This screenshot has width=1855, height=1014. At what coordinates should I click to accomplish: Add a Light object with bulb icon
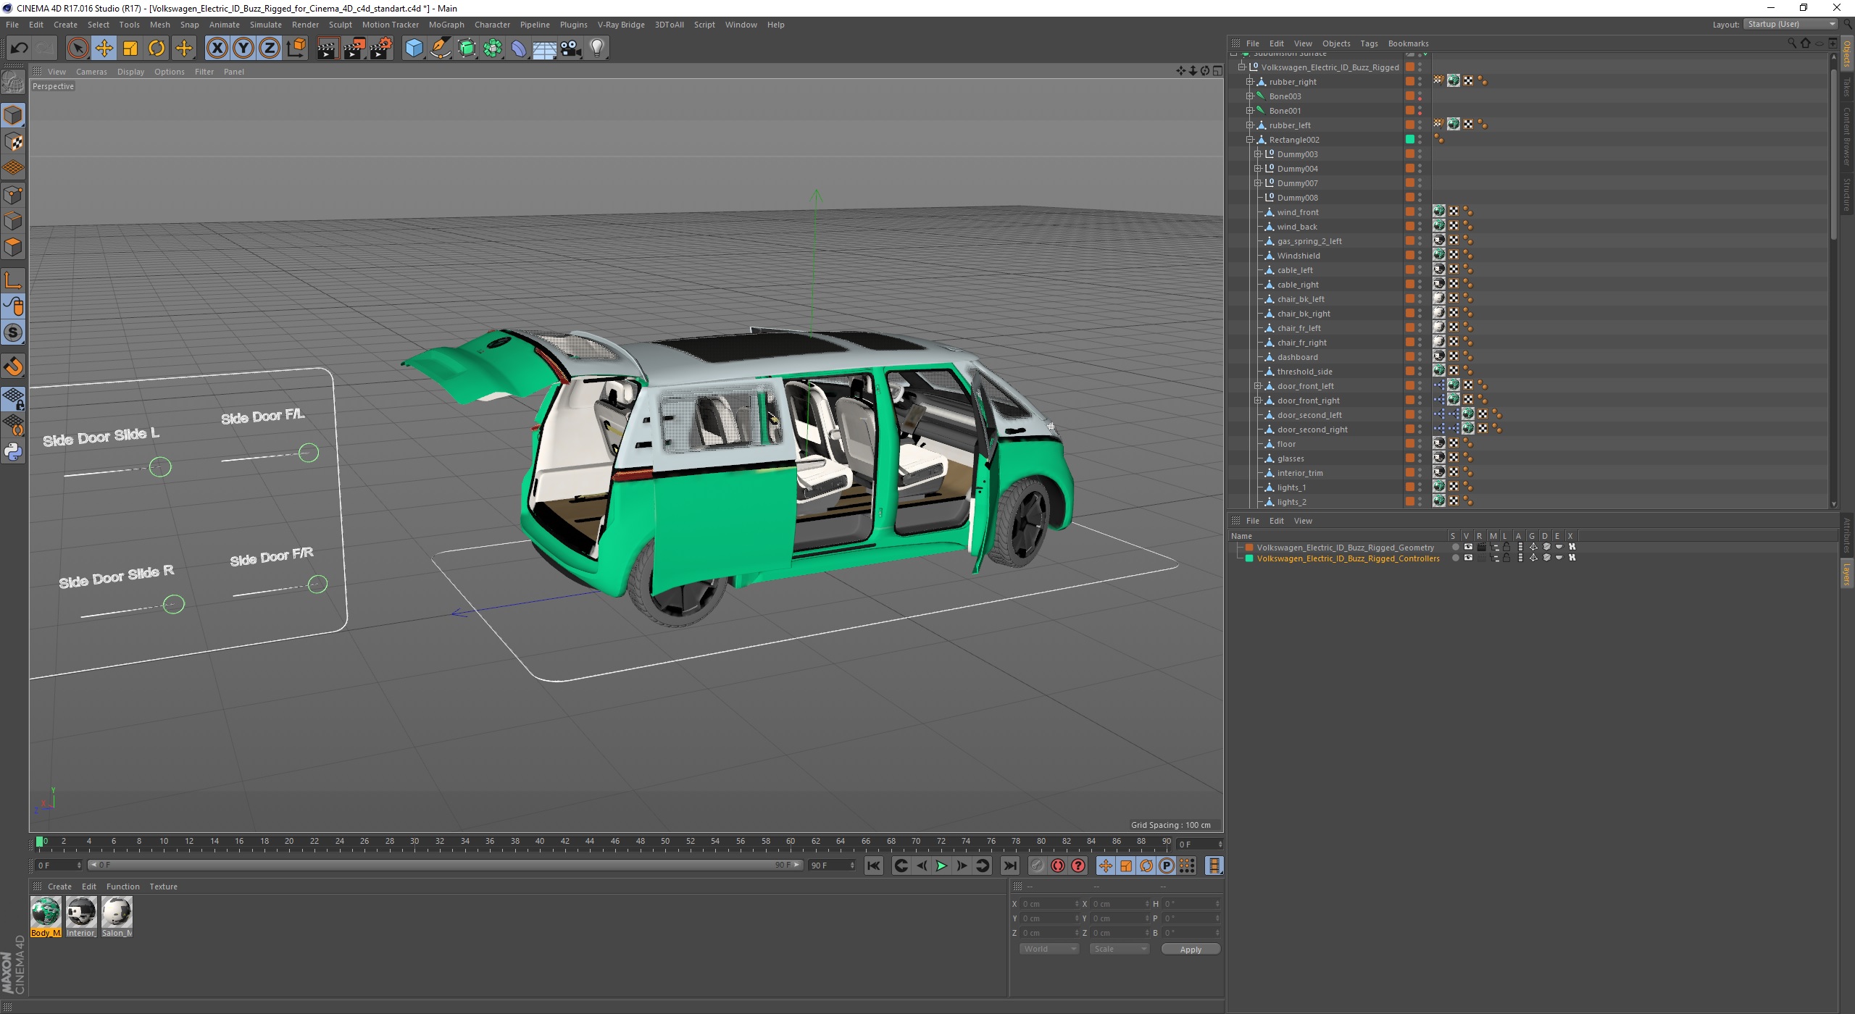(597, 49)
